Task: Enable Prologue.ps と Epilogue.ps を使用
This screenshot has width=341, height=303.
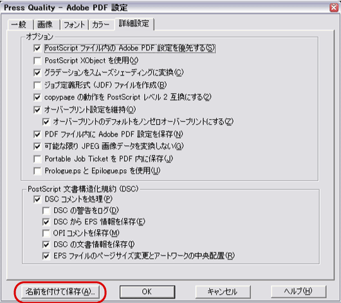Action: pos(37,171)
